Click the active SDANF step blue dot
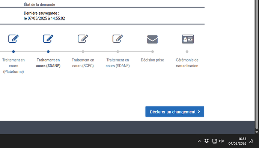Image resolution: width=259 pixels, height=148 pixels. point(48,52)
